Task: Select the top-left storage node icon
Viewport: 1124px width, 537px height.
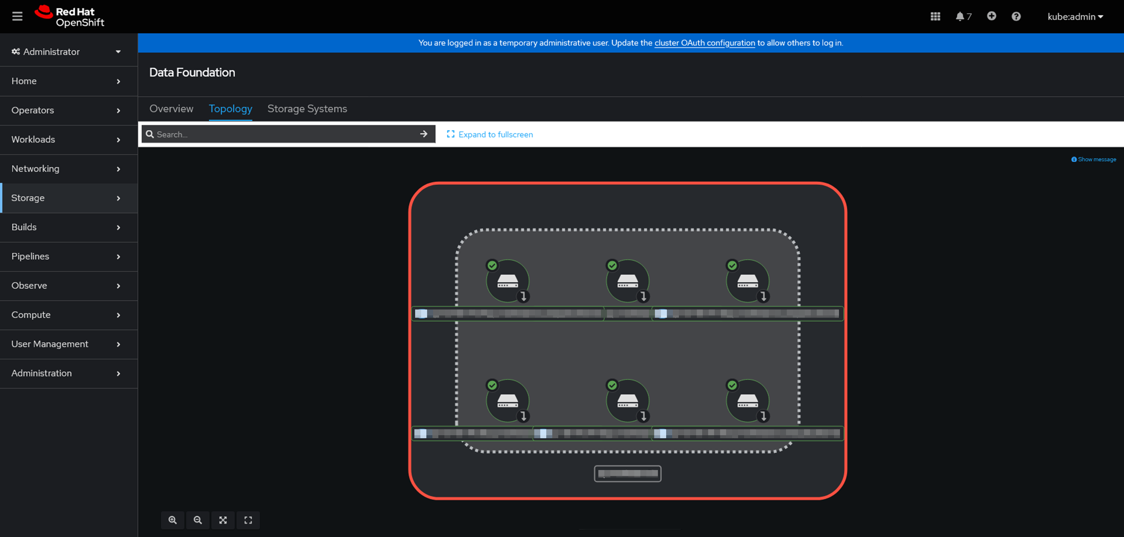Action: click(507, 281)
